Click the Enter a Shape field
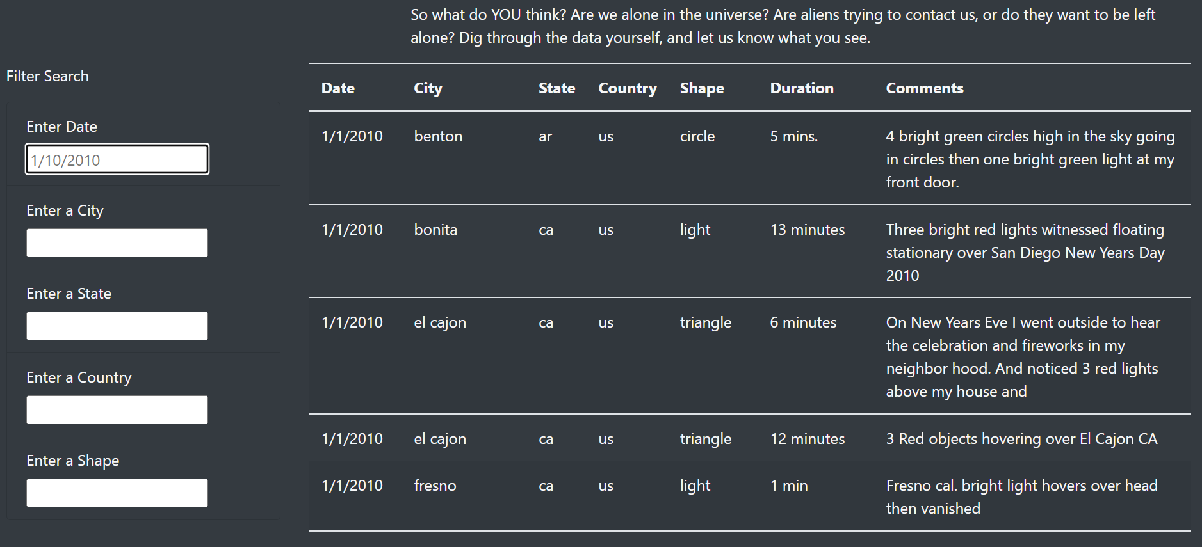Viewport: 1202px width, 547px height. [x=117, y=493]
